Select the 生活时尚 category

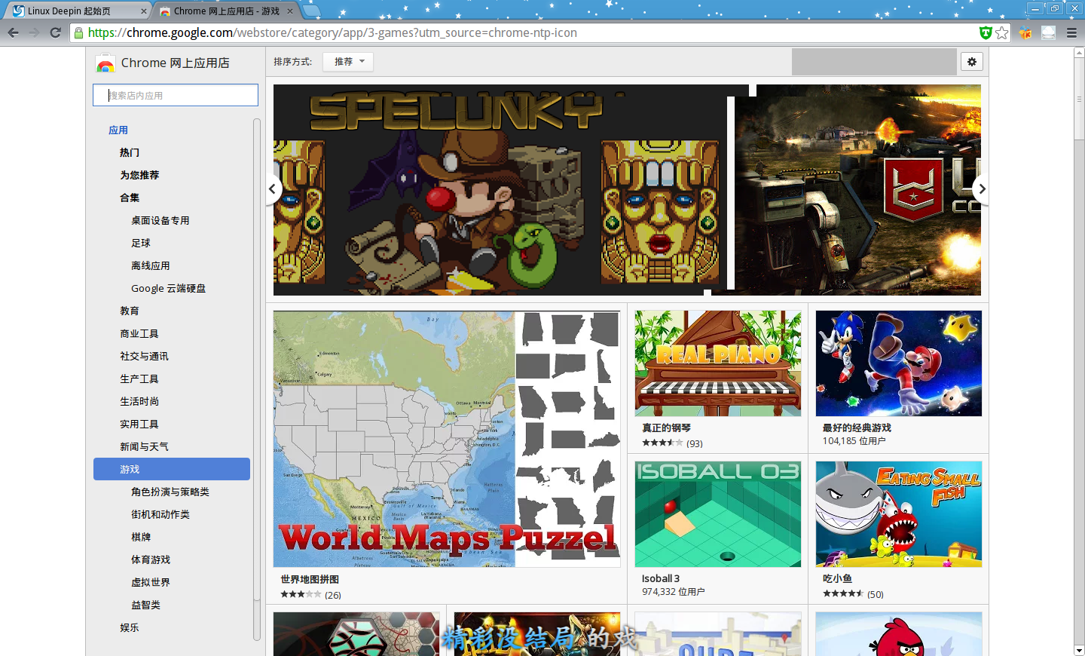click(x=139, y=401)
